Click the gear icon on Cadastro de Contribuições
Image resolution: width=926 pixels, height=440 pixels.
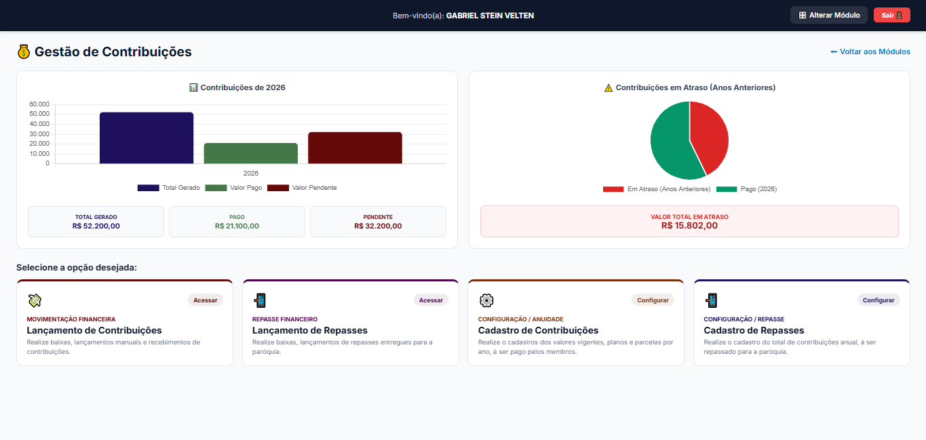click(x=486, y=300)
